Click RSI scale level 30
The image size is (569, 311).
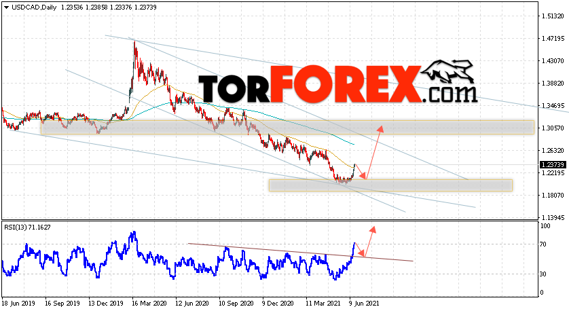[543, 274]
